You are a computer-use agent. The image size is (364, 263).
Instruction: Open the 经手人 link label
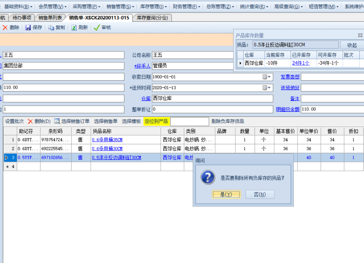pyautogui.click(x=142, y=66)
